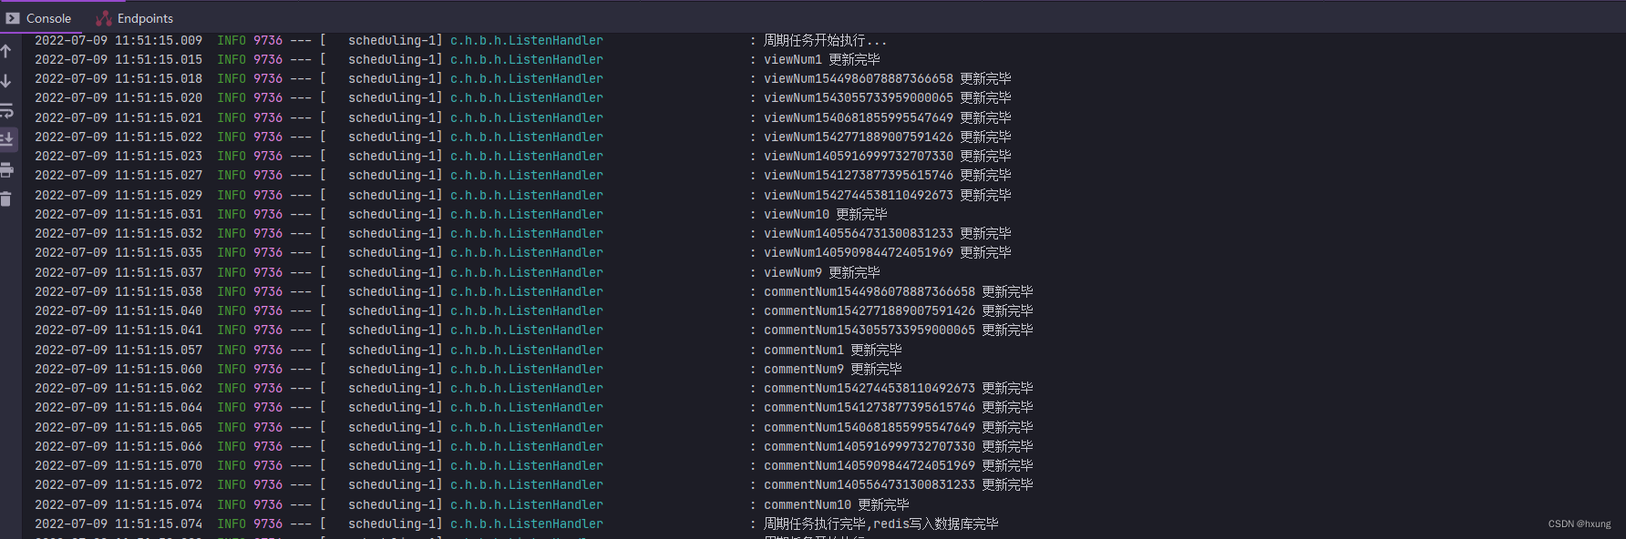This screenshot has height=539, width=1626.
Task: Click timestamp '2022-07-09 11:51:15.041'
Action: coord(118,330)
